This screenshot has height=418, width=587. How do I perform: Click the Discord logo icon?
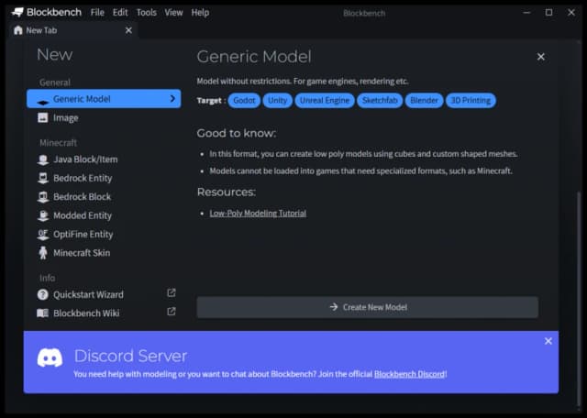(50, 357)
